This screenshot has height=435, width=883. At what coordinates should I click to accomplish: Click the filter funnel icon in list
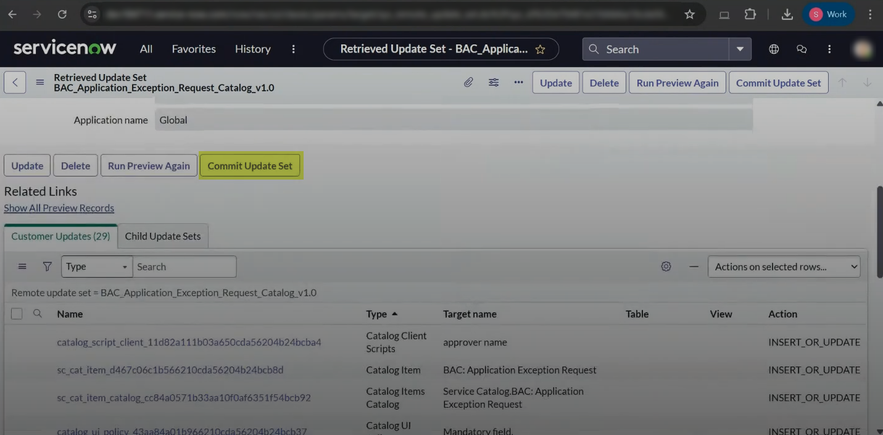pyautogui.click(x=47, y=267)
